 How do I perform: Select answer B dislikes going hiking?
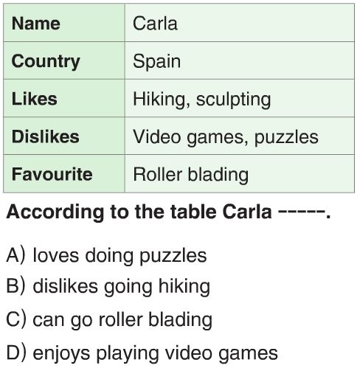coord(108,287)
